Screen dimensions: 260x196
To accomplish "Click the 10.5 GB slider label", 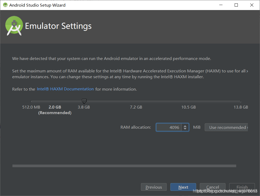I will [189, 107].
